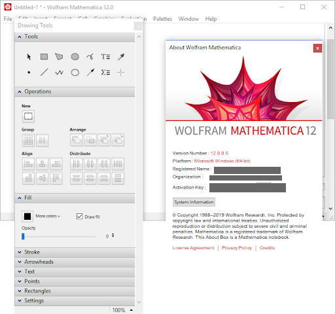The height and width of the screenshot is (314, 335).
Task: Expand the Points section
Action: click(x=75, y=281)
